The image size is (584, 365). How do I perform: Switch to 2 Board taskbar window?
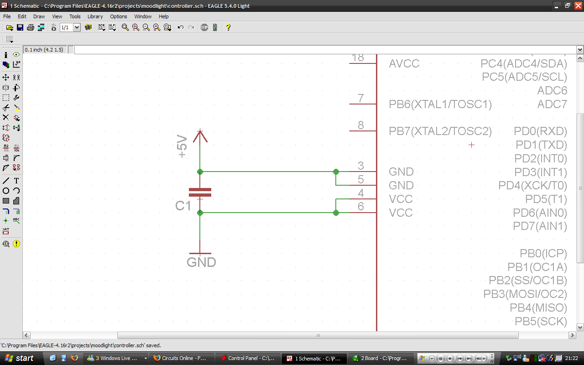point(381,358)
